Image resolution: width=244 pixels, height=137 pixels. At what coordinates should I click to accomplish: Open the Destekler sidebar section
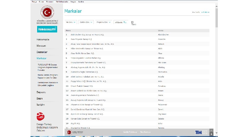tap(42, 52)
